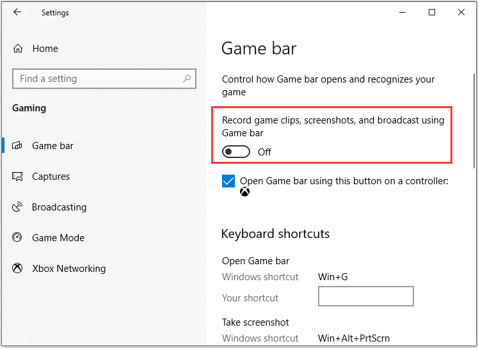The image size is (478, 348).
Task: Click the Win+G shortcut text
Action: pos(333,277)
